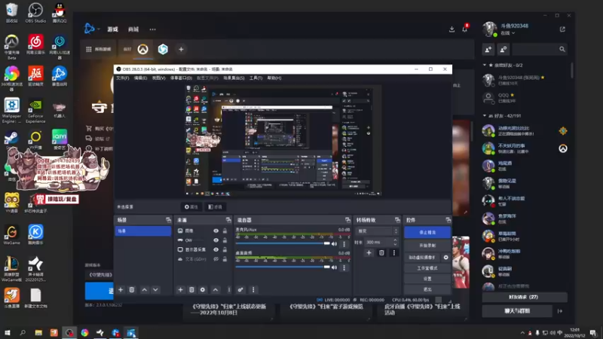
Task: Open the OBS Scene Collection menu
Action: pos(234,78)
